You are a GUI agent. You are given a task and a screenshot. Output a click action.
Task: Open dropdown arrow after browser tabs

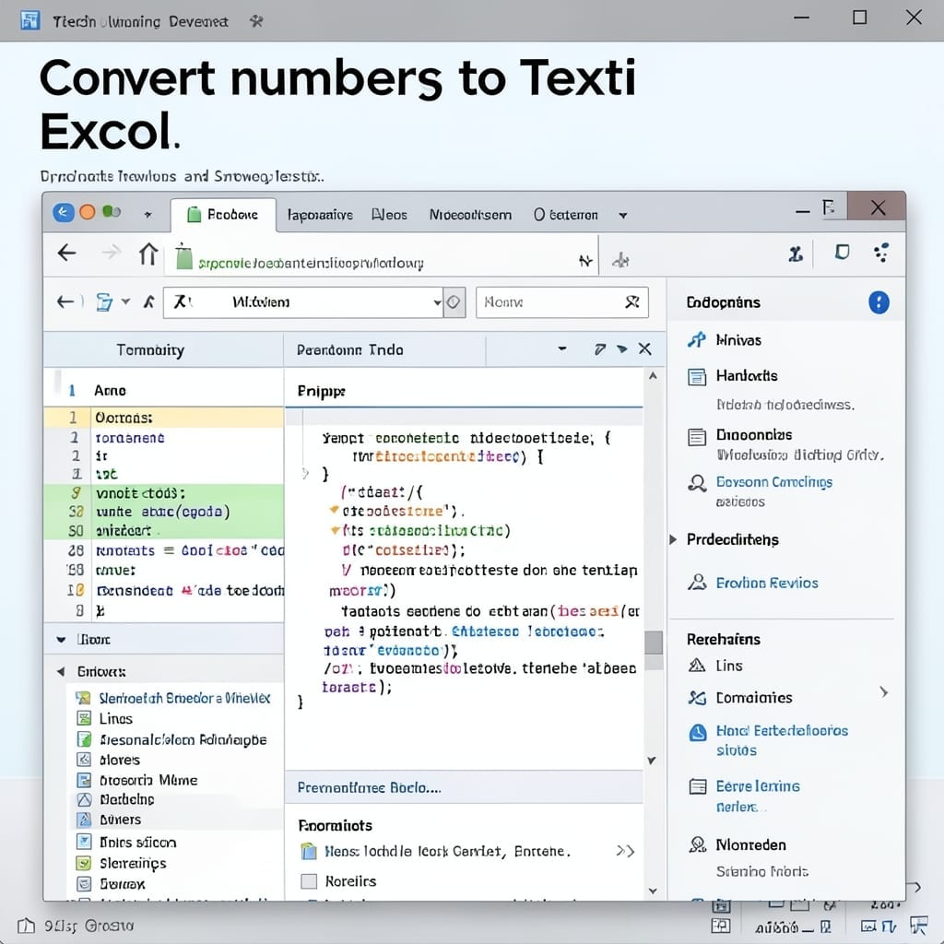point(623,216)
